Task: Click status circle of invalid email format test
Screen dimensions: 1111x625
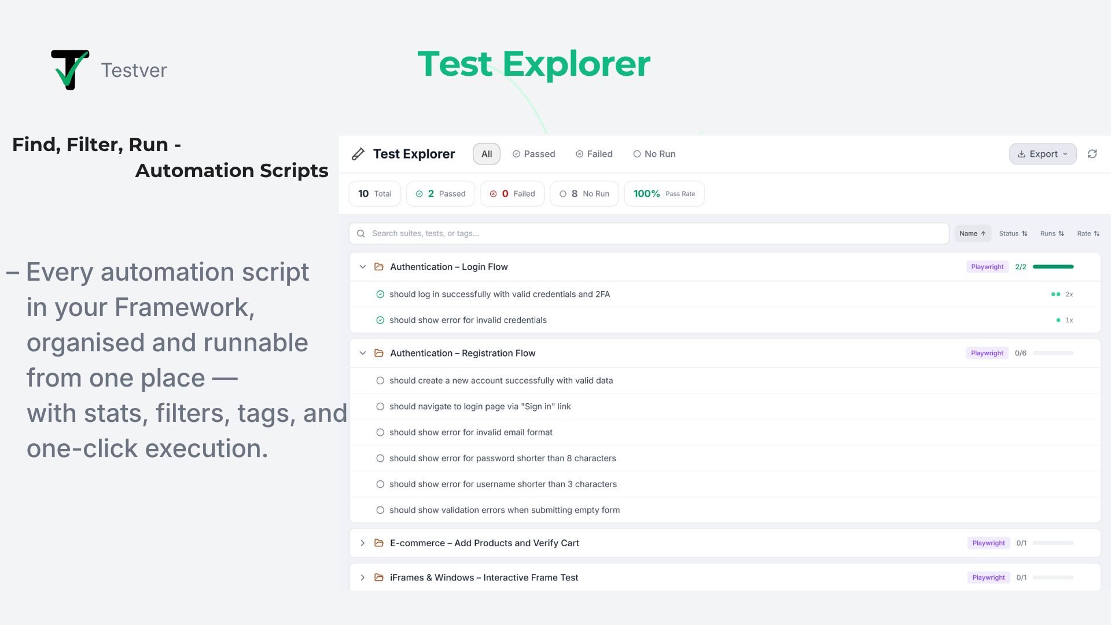Action: (380, 432)
